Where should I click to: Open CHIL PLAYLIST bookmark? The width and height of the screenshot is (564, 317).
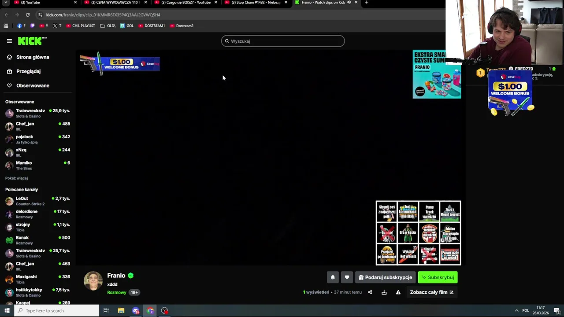tap(81, 26)
